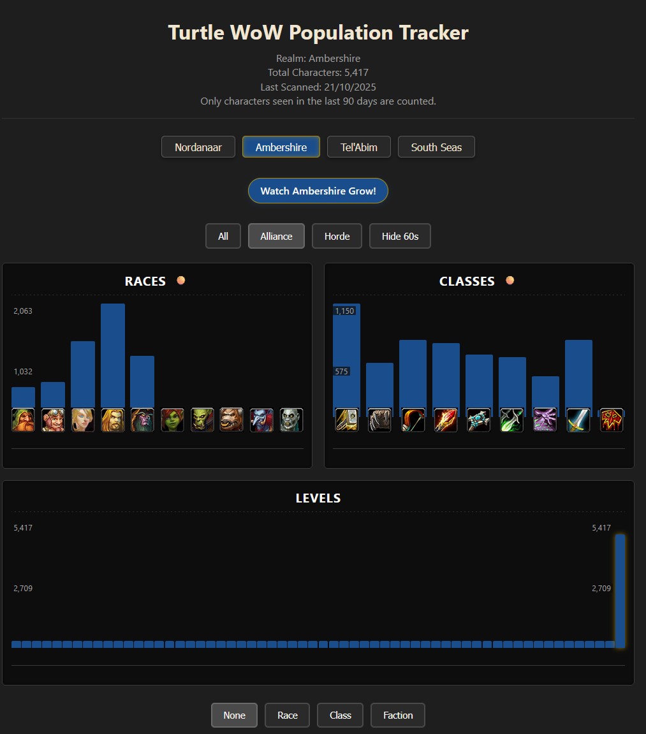Viewport: 646px width, 734px height.
Task: Filter by Horde faction
Action: pyautogui.click(x=337, y=236)
